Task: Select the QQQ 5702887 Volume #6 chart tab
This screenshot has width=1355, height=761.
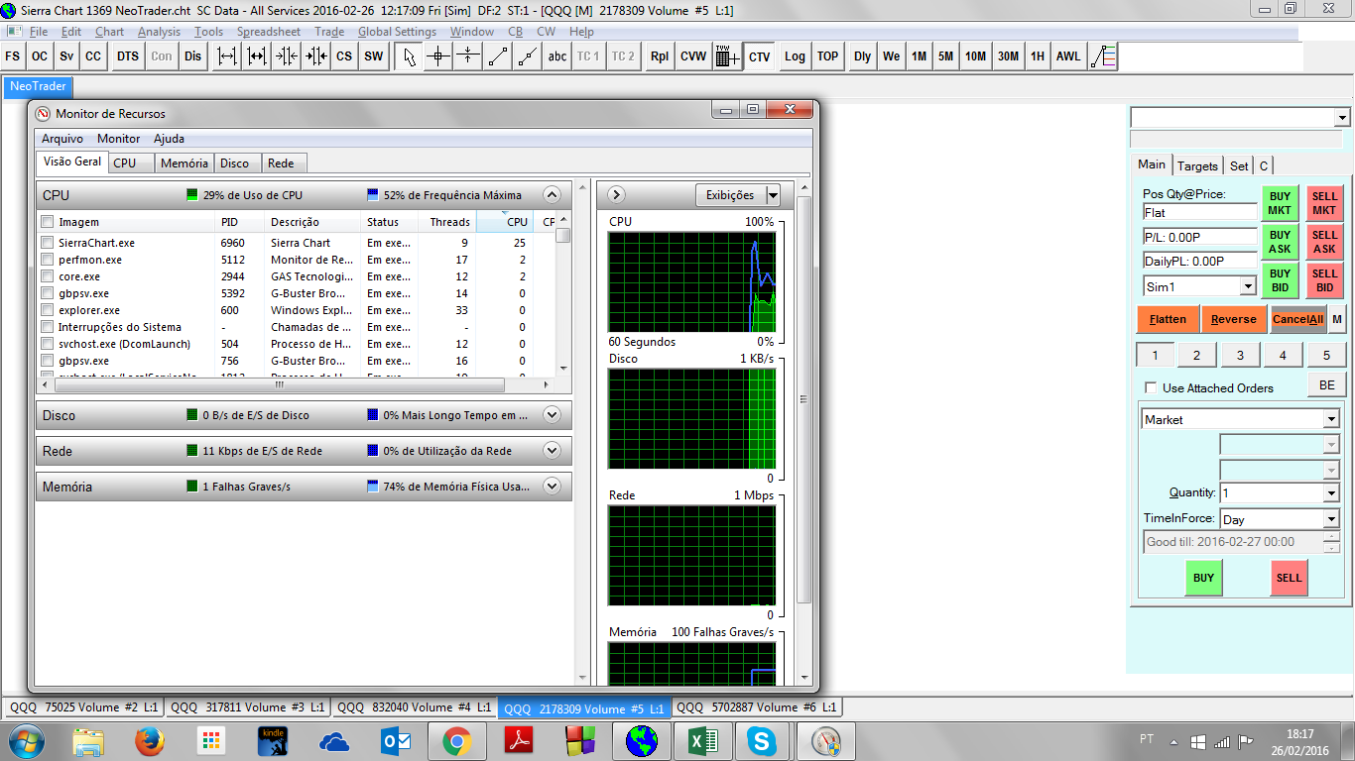Action: (x=757, y=707)
